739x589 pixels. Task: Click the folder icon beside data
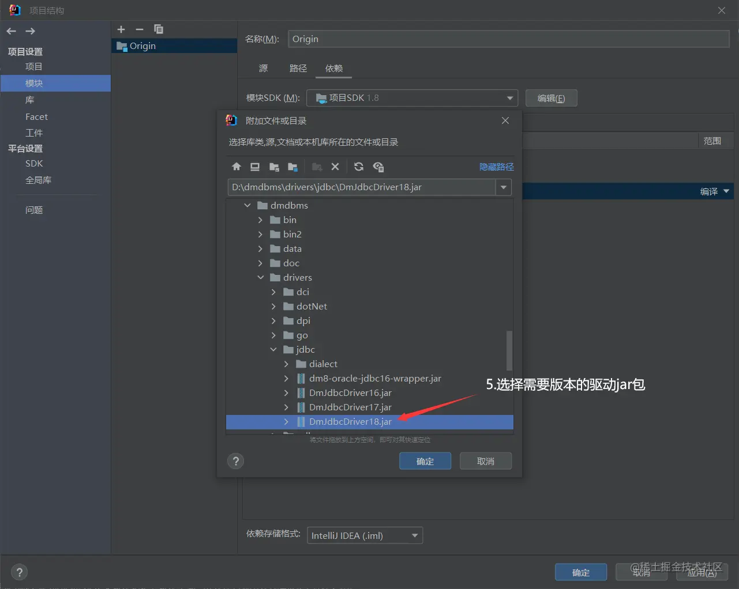(276, 249)
